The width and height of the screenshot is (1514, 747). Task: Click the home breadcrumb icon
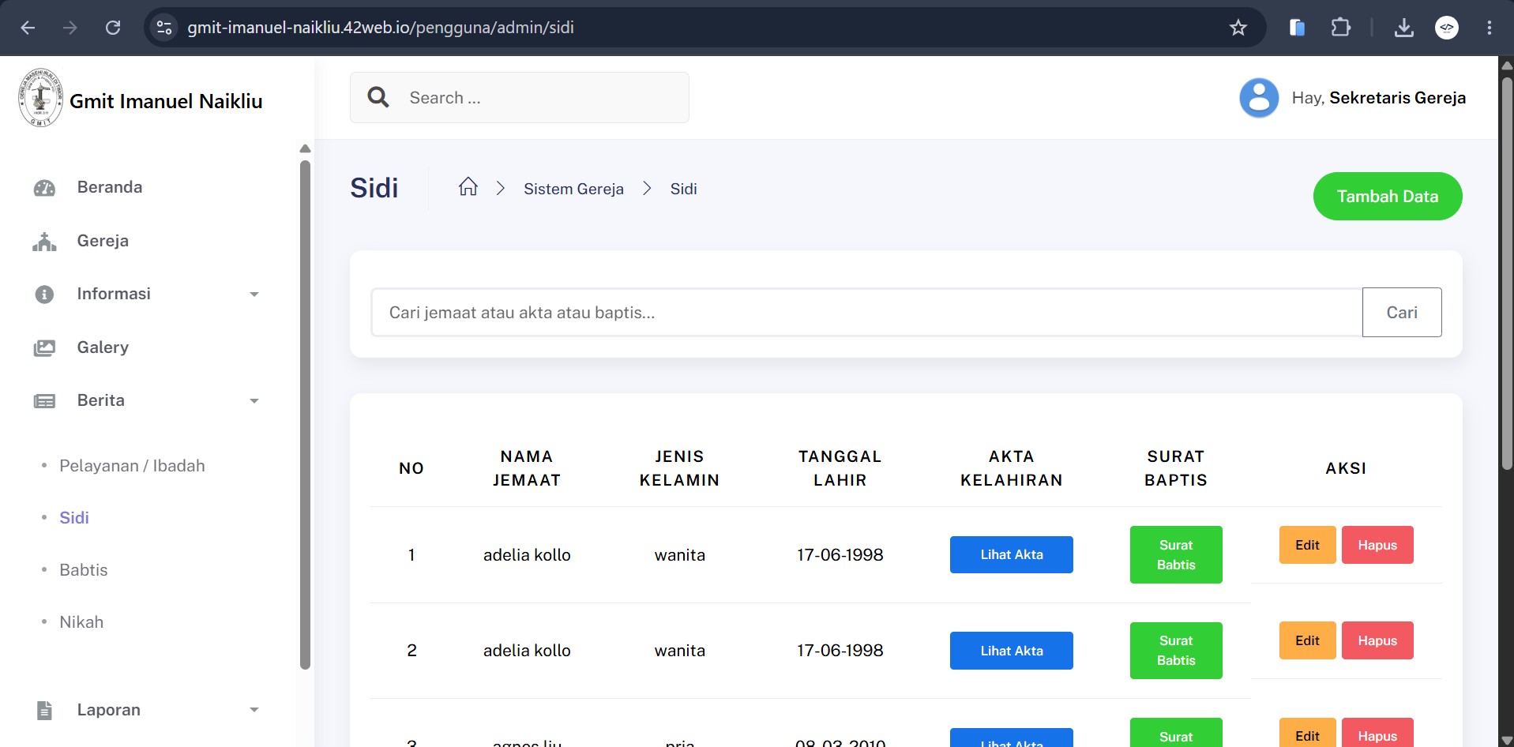(x=468, y=187)
